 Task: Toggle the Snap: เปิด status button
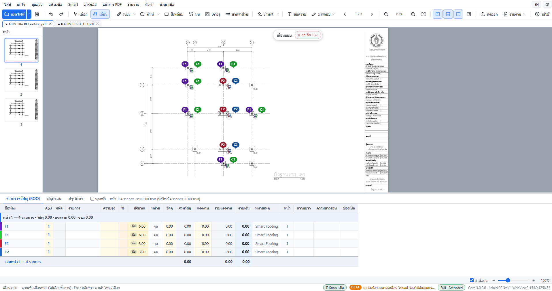(335, 288)
